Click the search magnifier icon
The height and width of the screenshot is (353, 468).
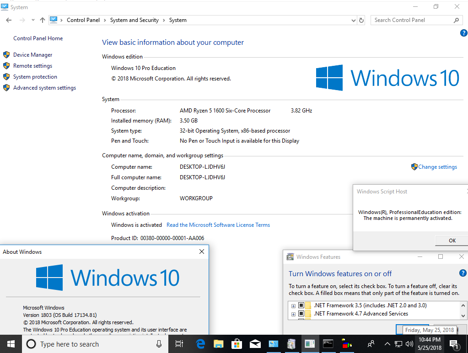tap(456, 20)
